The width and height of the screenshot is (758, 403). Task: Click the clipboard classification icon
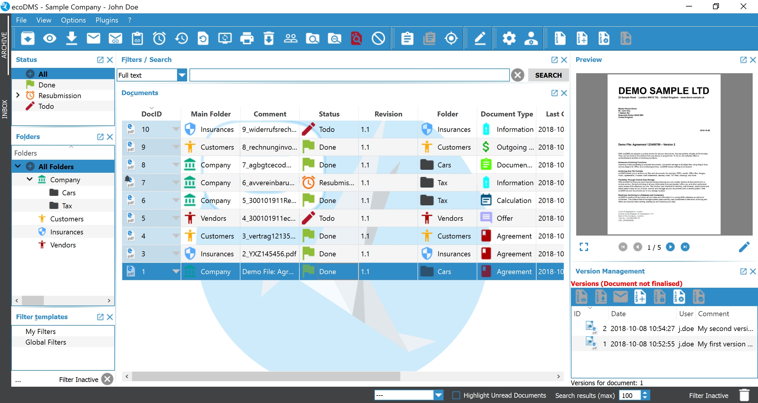(407, 39)
